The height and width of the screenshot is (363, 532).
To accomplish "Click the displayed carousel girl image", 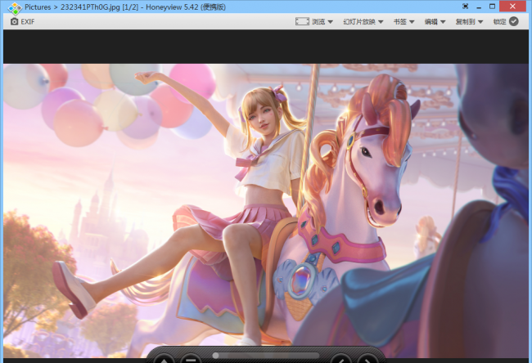I will (266, 210).
